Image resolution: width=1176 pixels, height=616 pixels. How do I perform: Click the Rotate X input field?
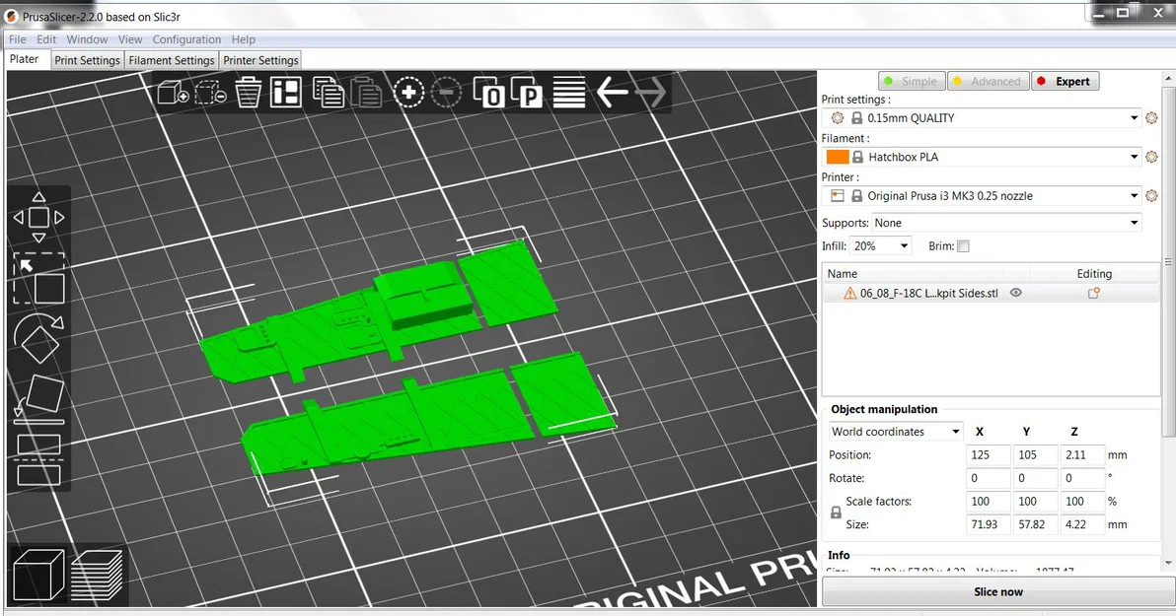click(988, 478)
